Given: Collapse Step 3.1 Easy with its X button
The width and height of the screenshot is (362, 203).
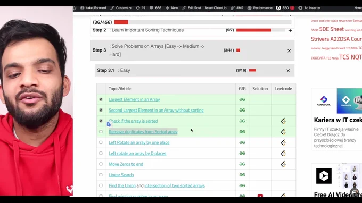Looking at the screenshot, I should click(x=288, y=71).
